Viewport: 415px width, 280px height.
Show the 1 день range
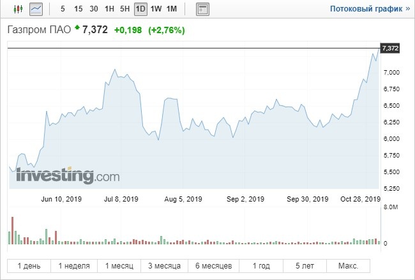[x=29, y=266]
